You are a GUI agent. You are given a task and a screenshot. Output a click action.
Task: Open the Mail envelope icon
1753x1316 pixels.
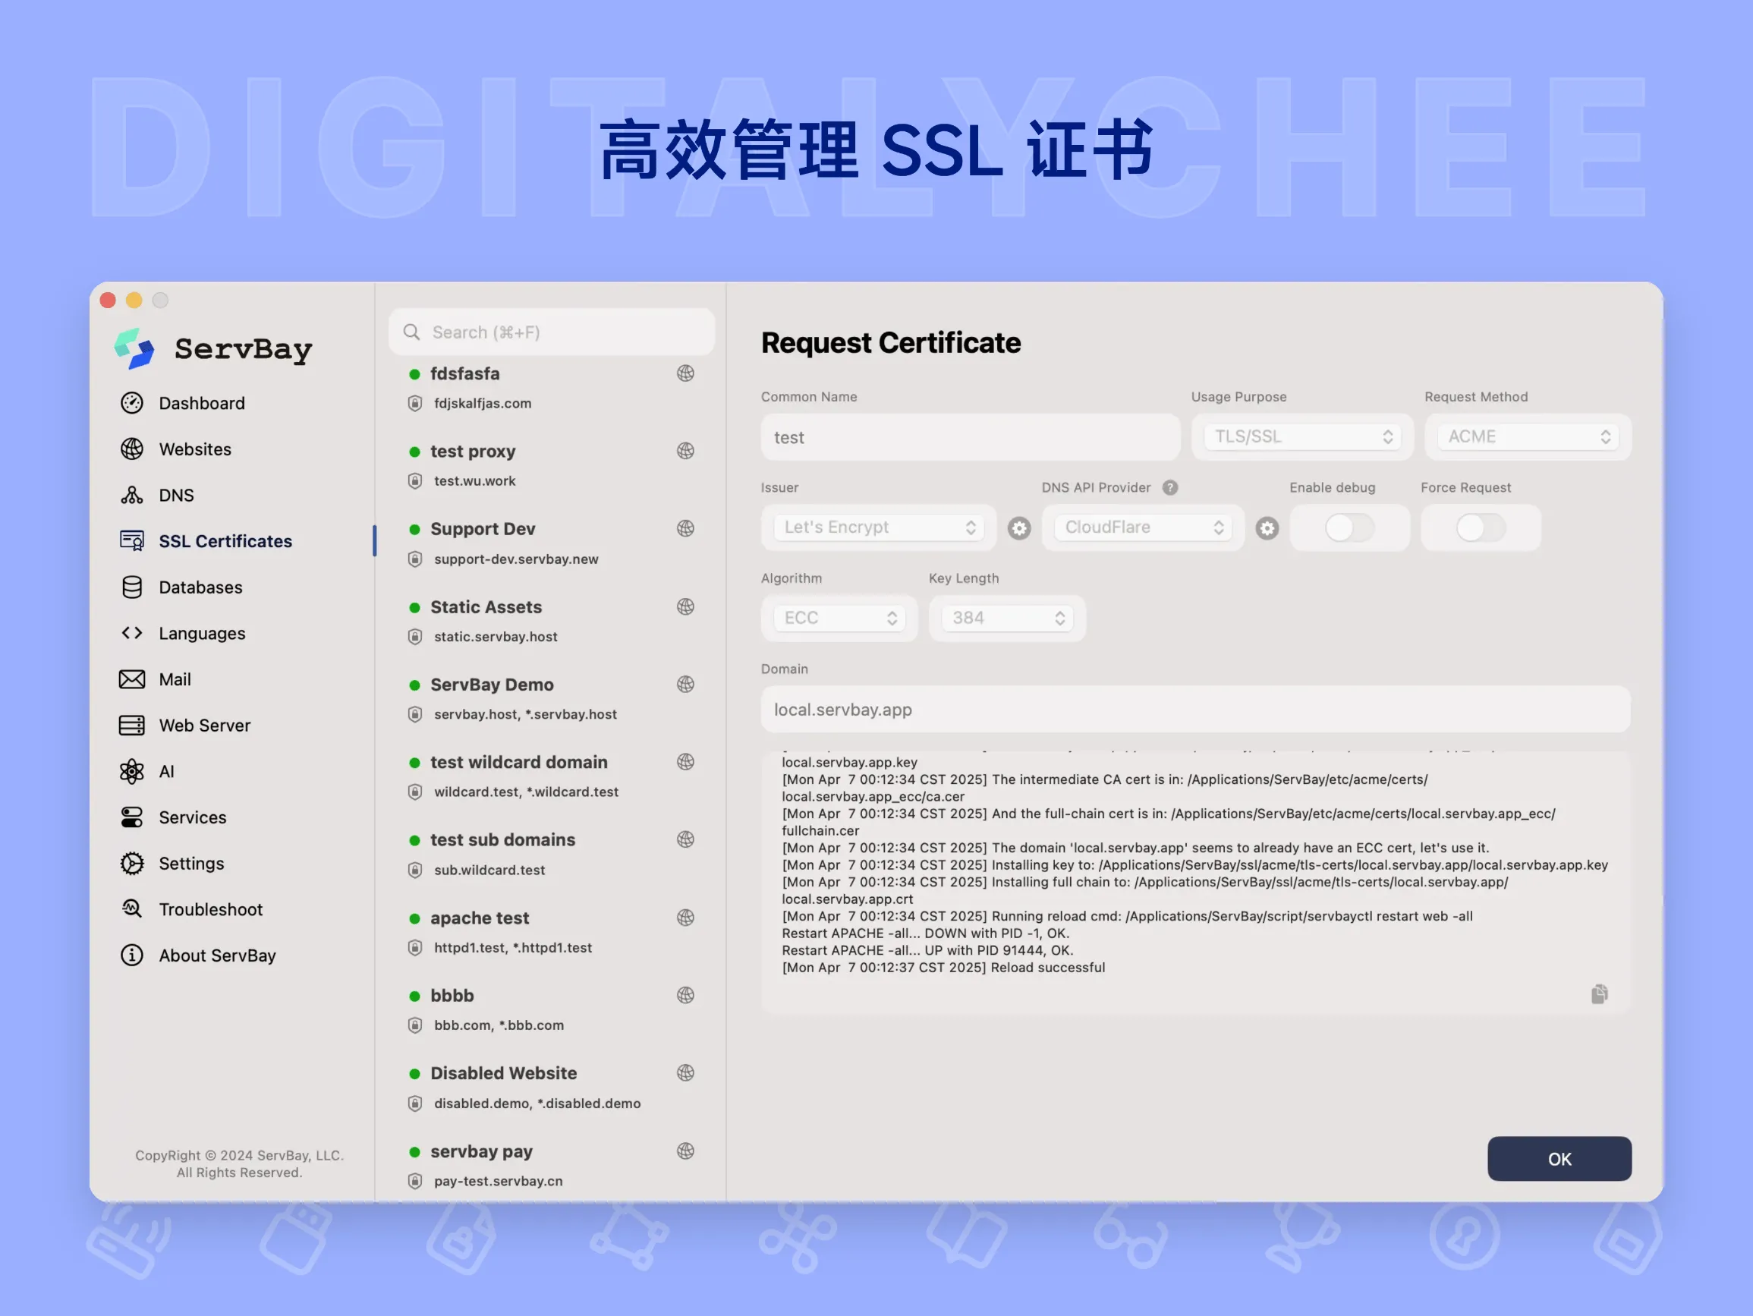pos(131,679)
